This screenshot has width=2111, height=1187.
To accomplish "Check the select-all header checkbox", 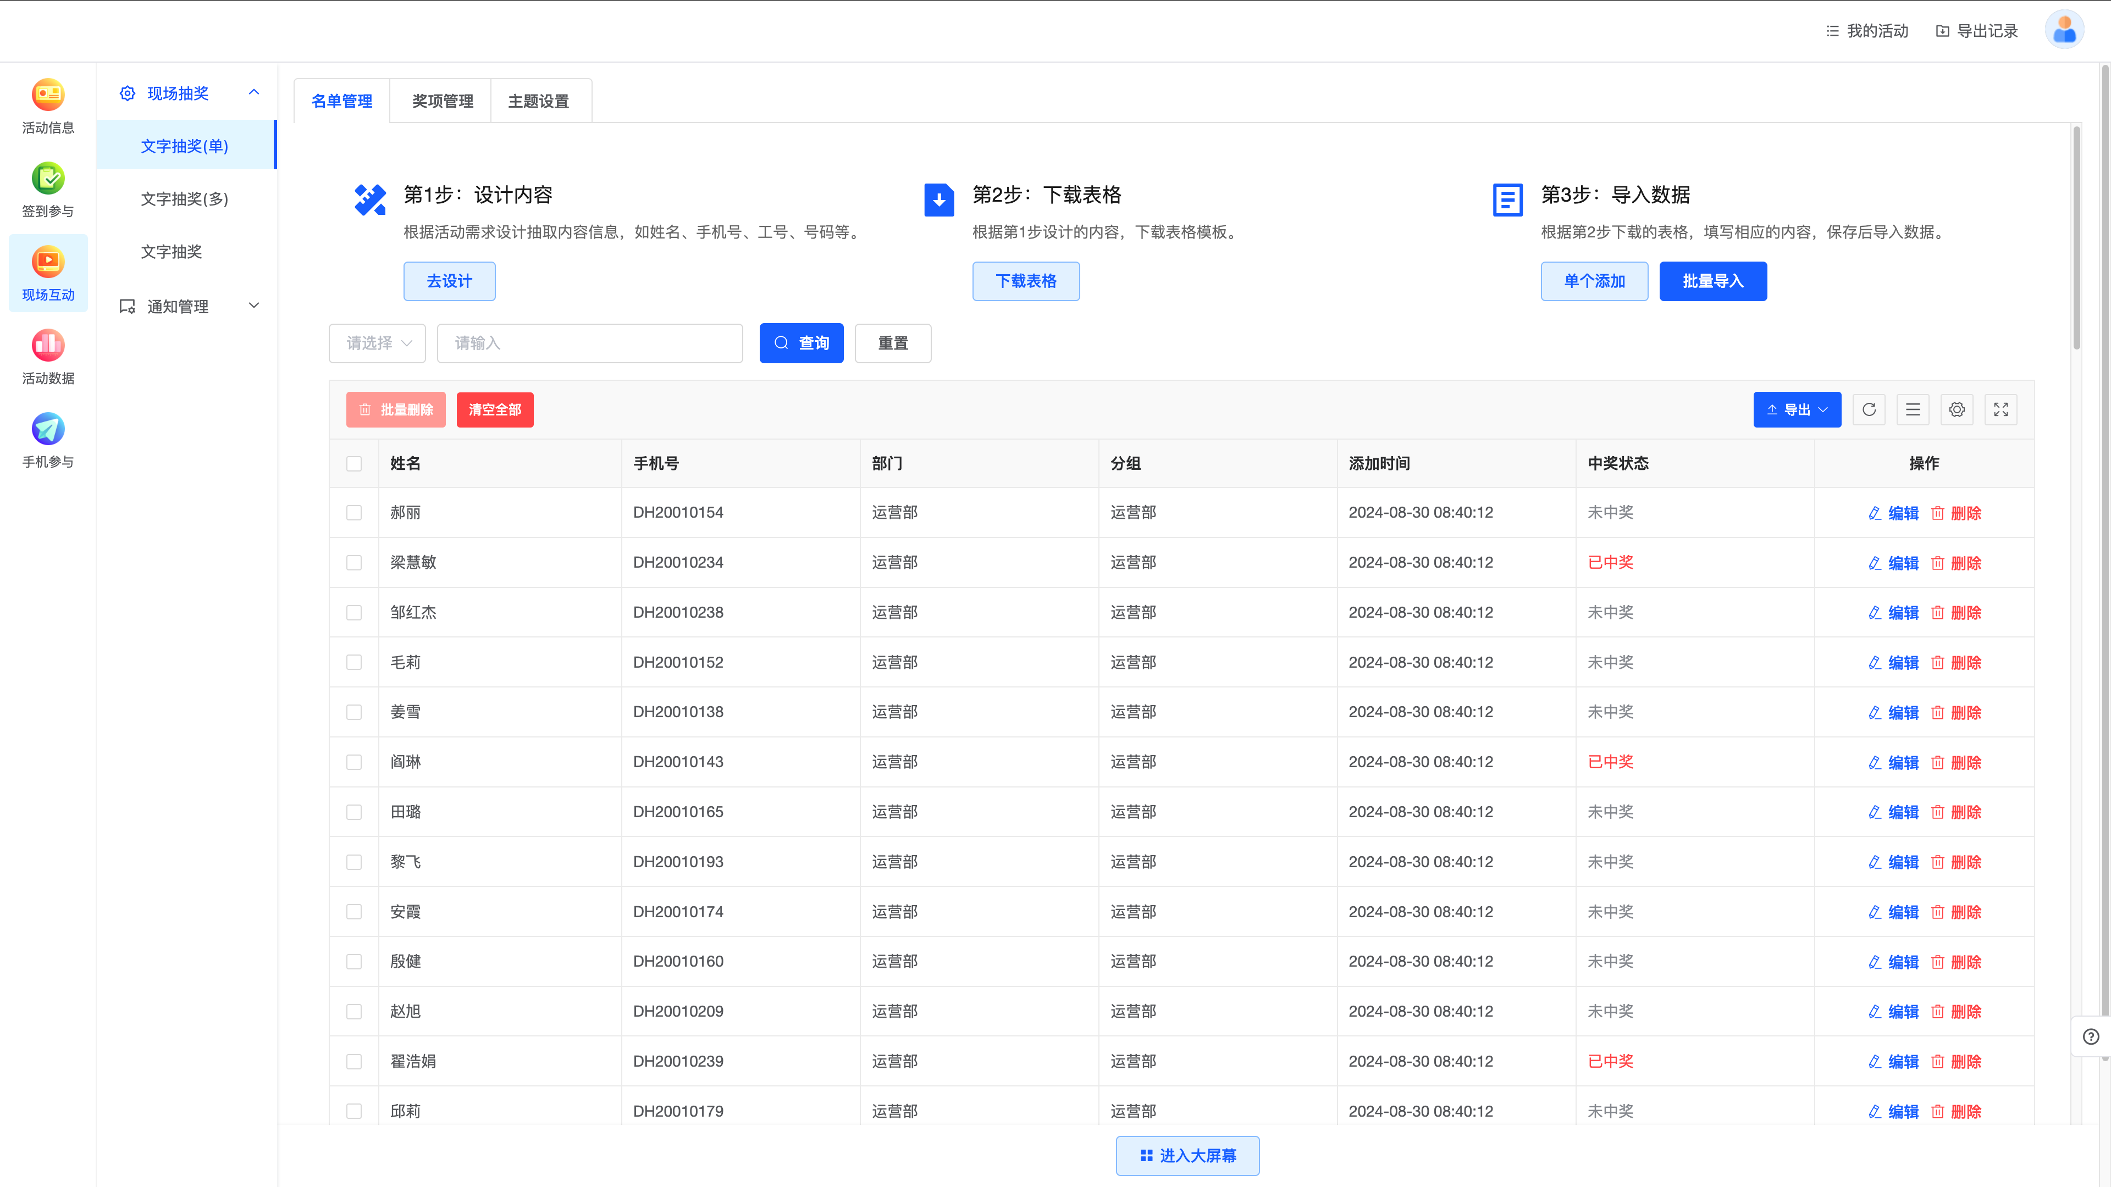I will [x=354, y=464].
